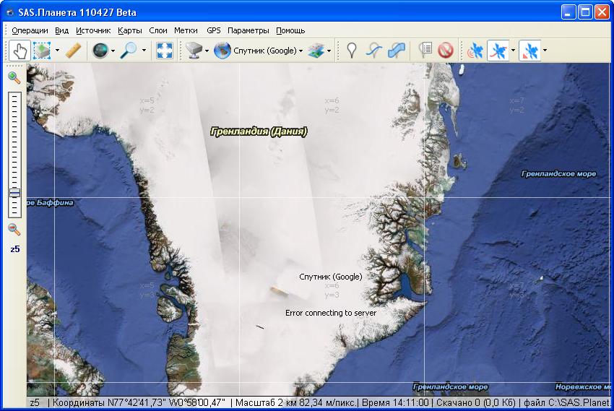Toggle the GPS track recording button
The height and width of the screenshot is (411, 614).
tap(498, 51)
